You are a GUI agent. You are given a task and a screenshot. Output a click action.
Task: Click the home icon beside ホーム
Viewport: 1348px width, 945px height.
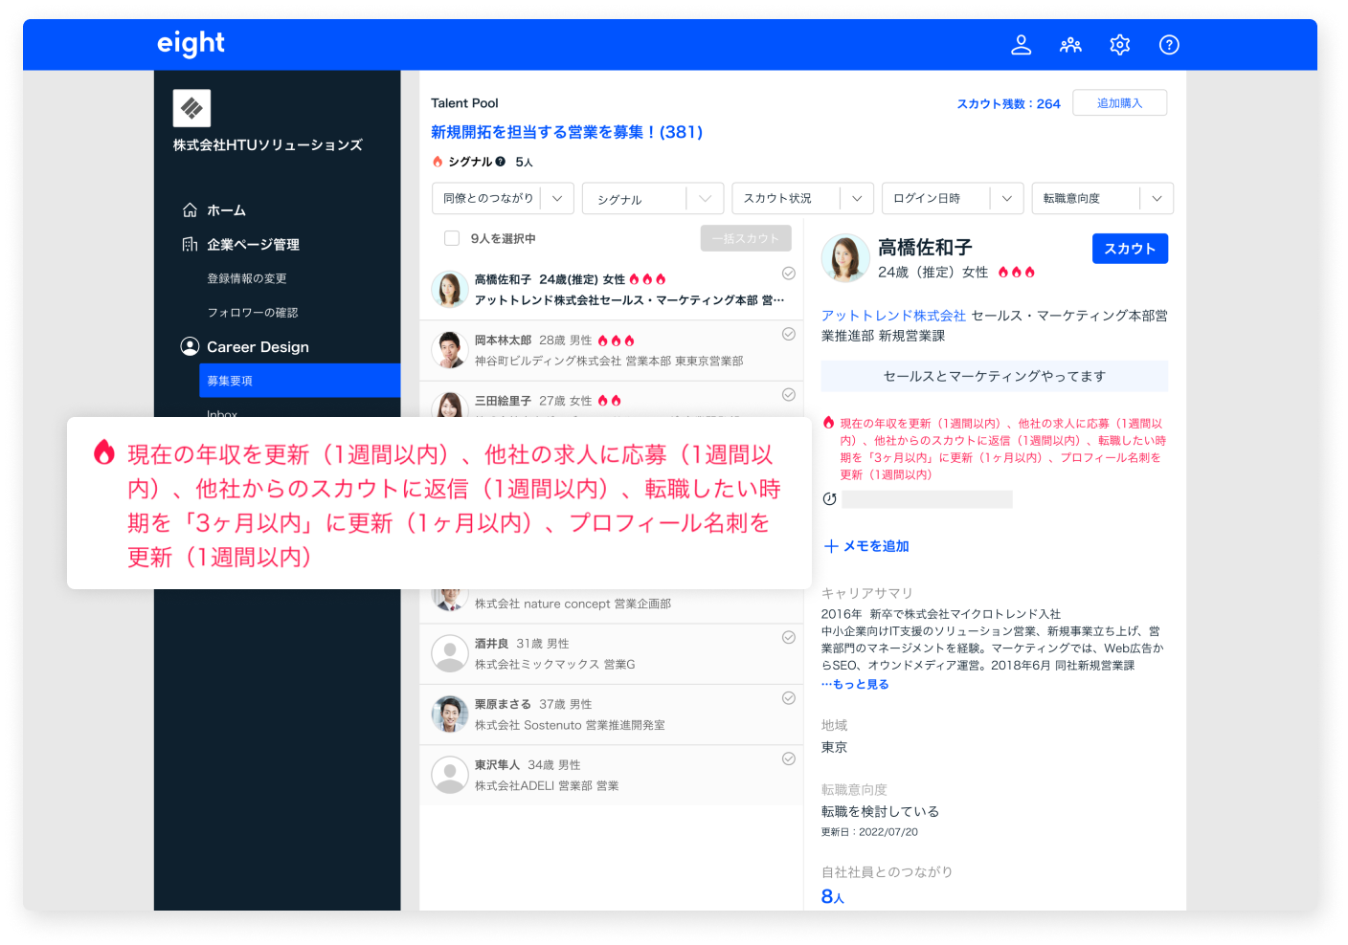tap(190, 209)
